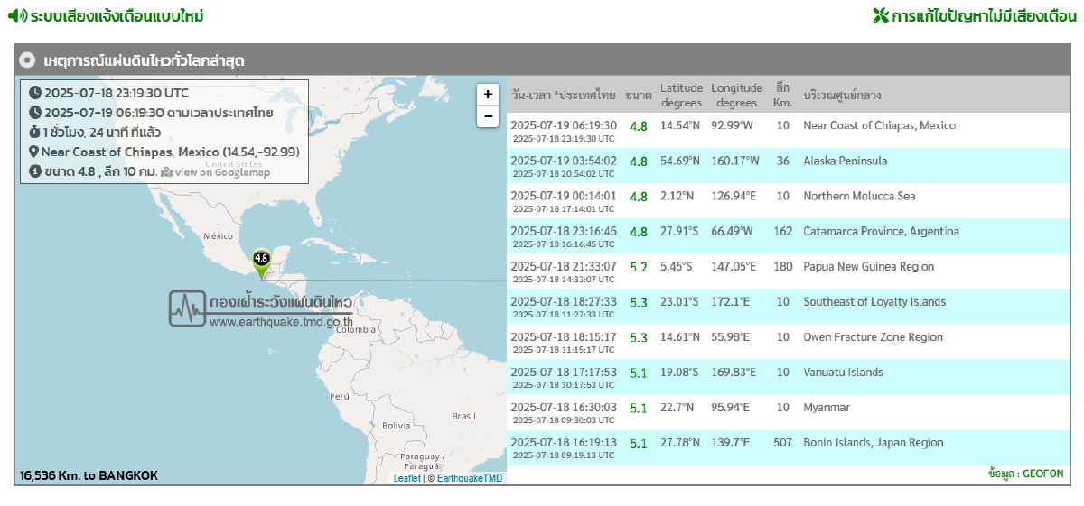
Task: Click the 16,536 Km. to BANGKOK text
Action: 89,475
